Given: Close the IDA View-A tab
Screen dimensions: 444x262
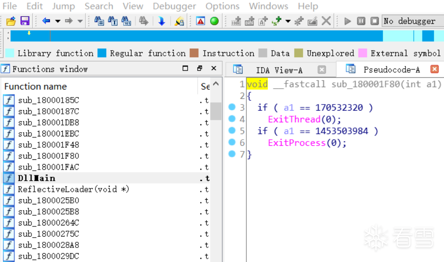Looking at the screenshot, I should tap(322, 69).
